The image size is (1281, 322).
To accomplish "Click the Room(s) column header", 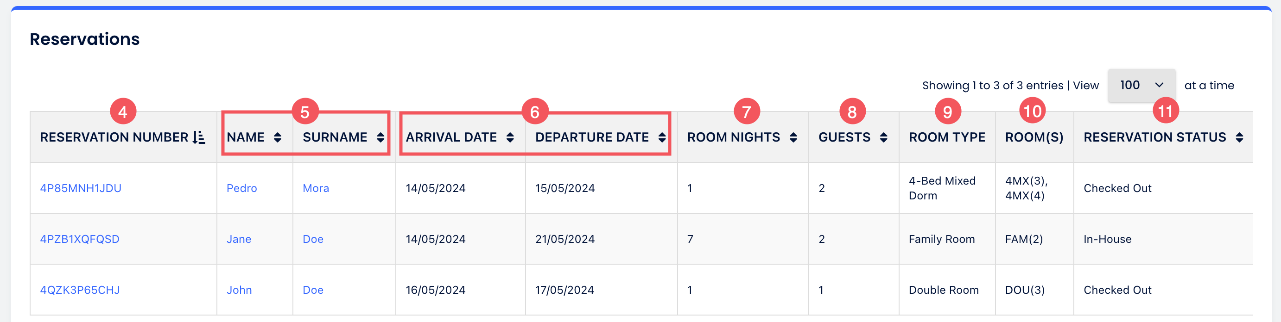I will 1034,137.
